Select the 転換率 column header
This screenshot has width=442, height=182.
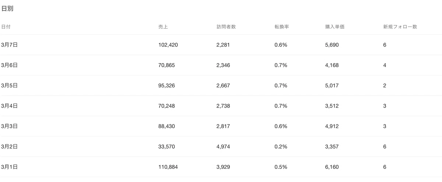point(281,27)
